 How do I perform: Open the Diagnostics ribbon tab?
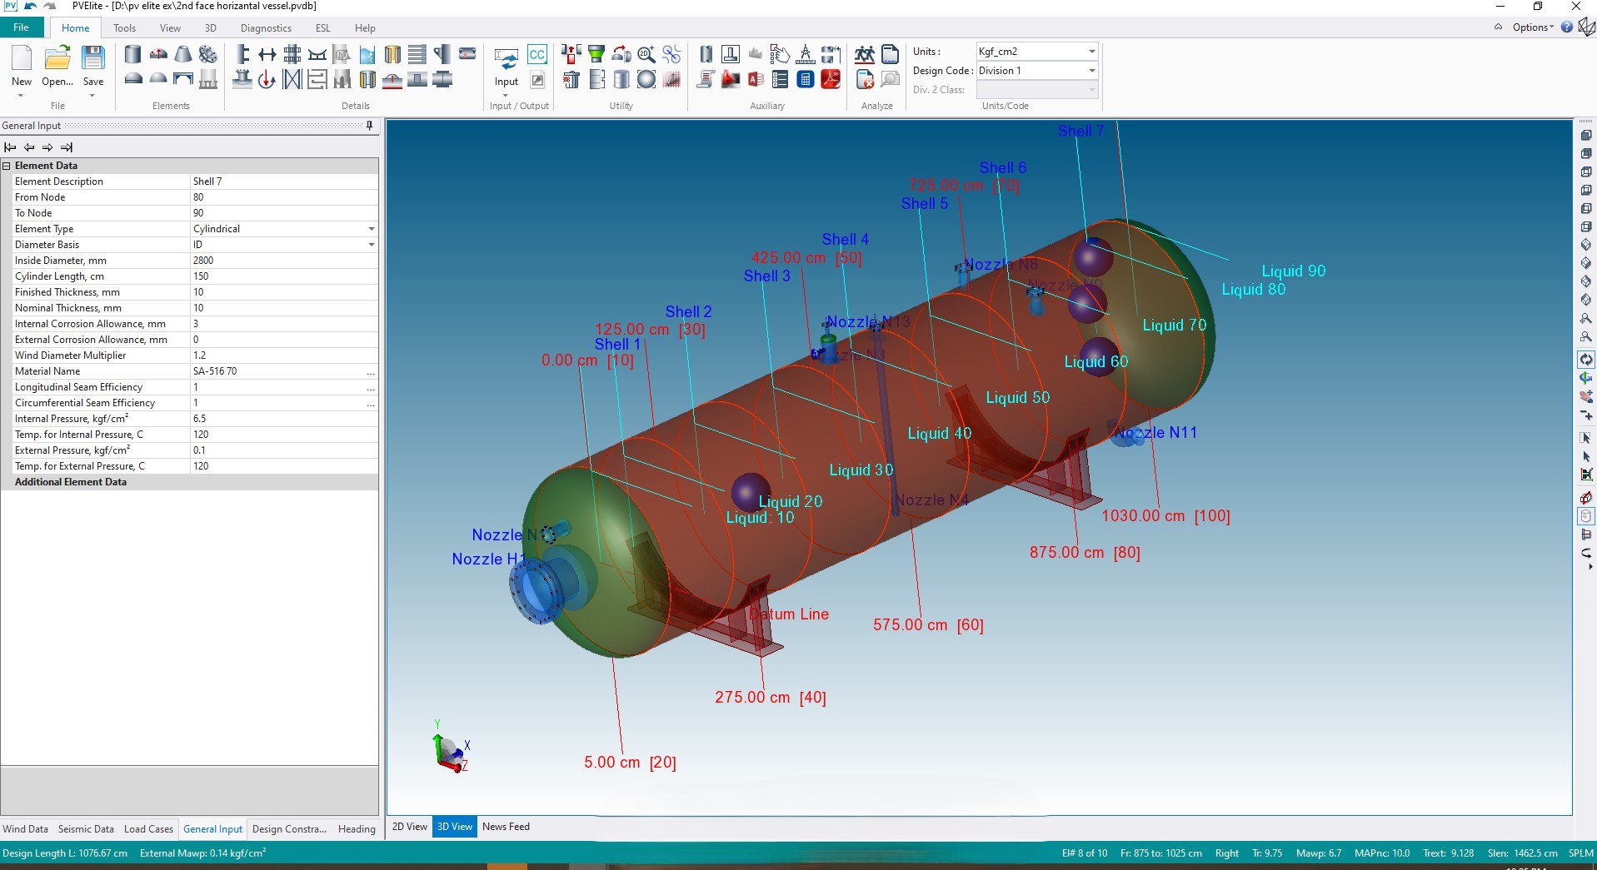pyautogui.click(x=266, y=27)
